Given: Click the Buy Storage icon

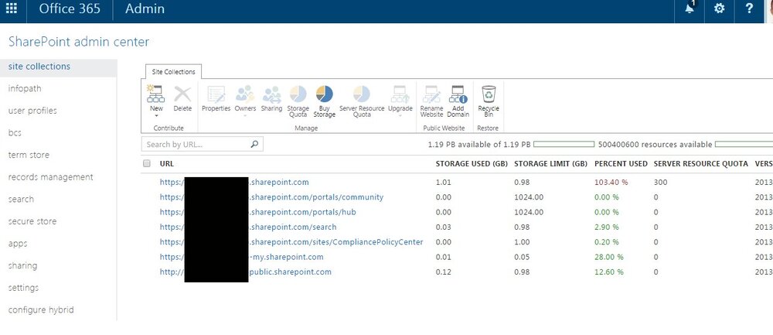Looking at the screenshot, I should pos(325,94).
